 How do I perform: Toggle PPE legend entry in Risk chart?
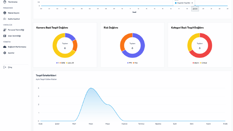tap(130, 63)
